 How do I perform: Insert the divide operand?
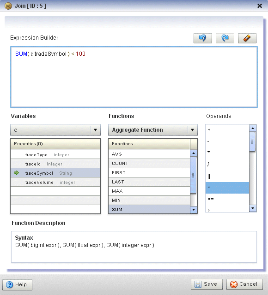(x=227, y=164)
